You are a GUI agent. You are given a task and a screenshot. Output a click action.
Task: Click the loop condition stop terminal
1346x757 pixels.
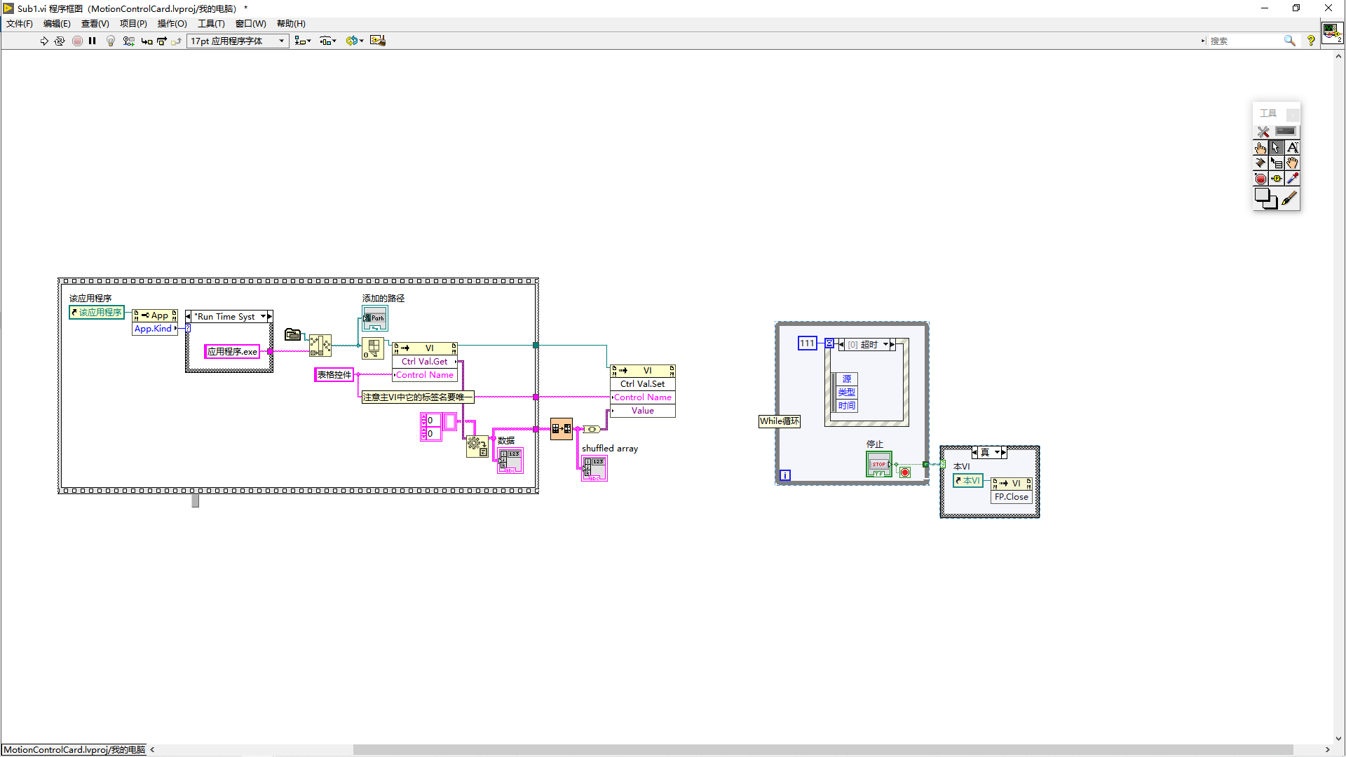(x=905, y=472)
